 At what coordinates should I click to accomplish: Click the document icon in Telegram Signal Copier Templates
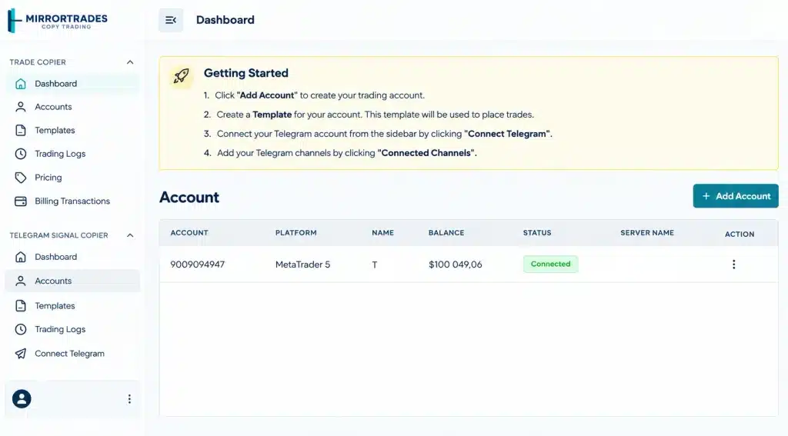(21, 305)
